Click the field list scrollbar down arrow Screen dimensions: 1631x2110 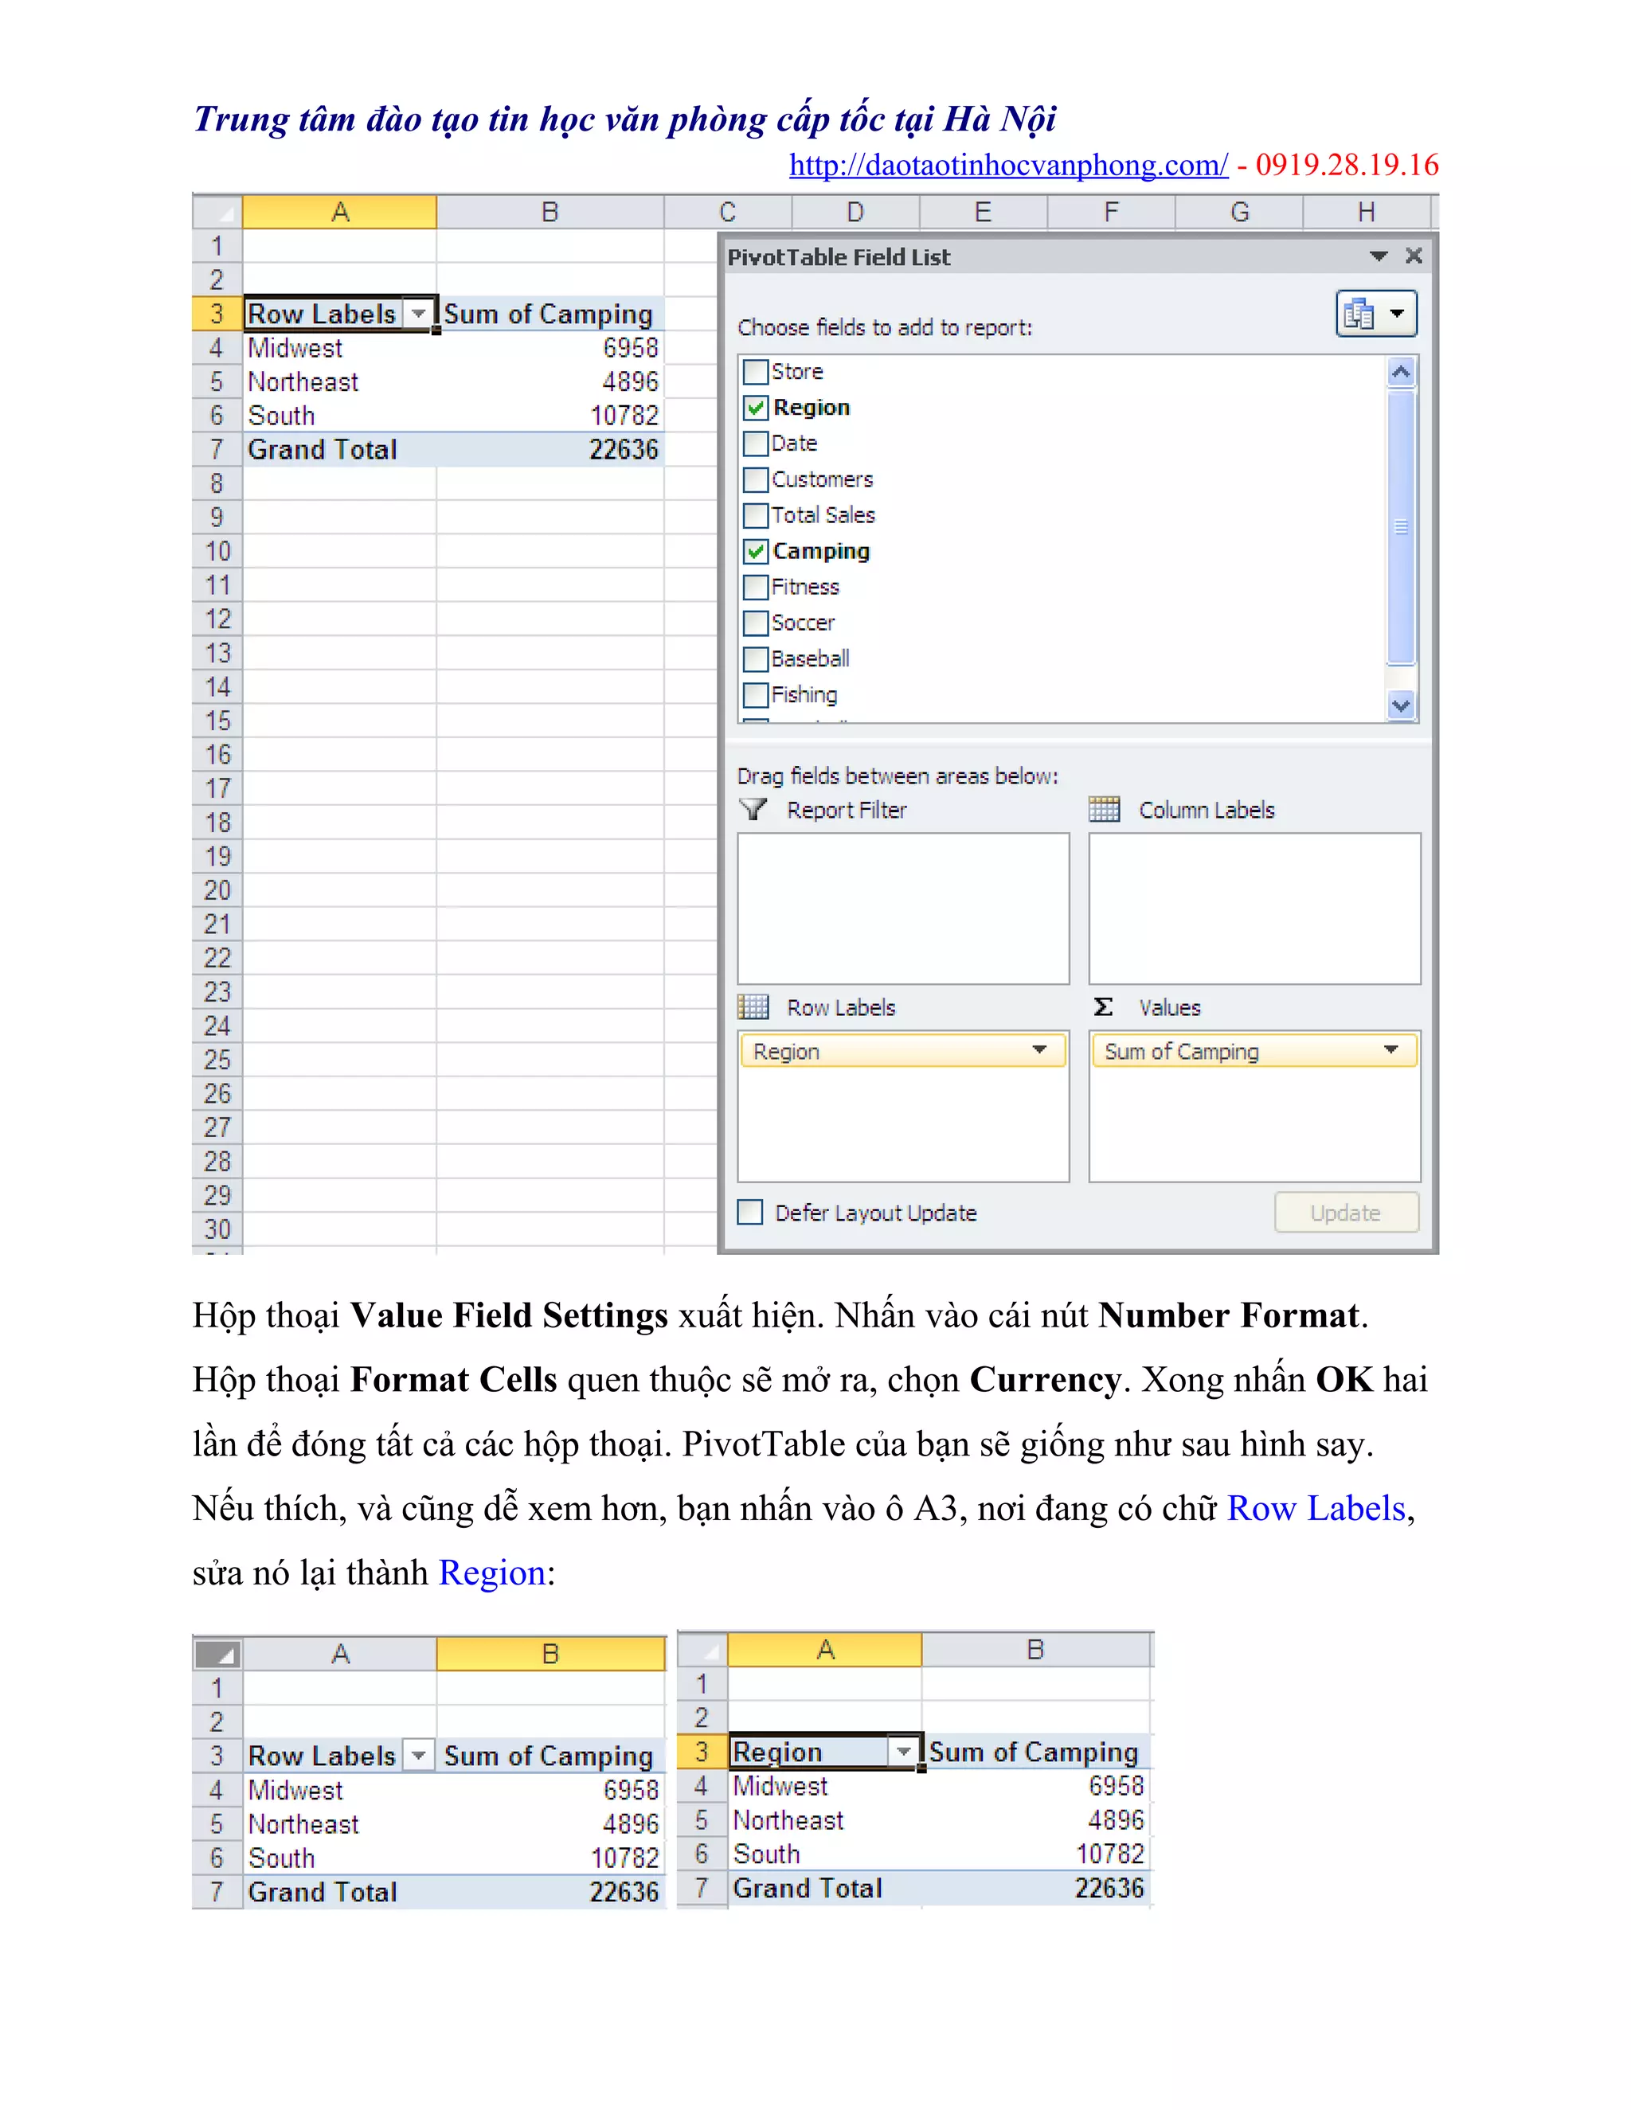click(x=1401, y=706)
